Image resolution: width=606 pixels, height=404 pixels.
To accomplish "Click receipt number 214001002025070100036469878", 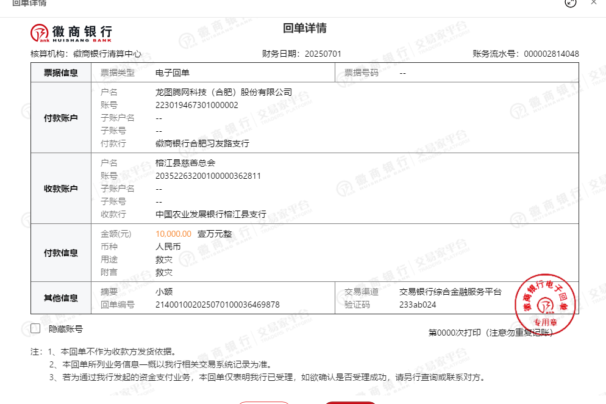I will coord(218,305).
